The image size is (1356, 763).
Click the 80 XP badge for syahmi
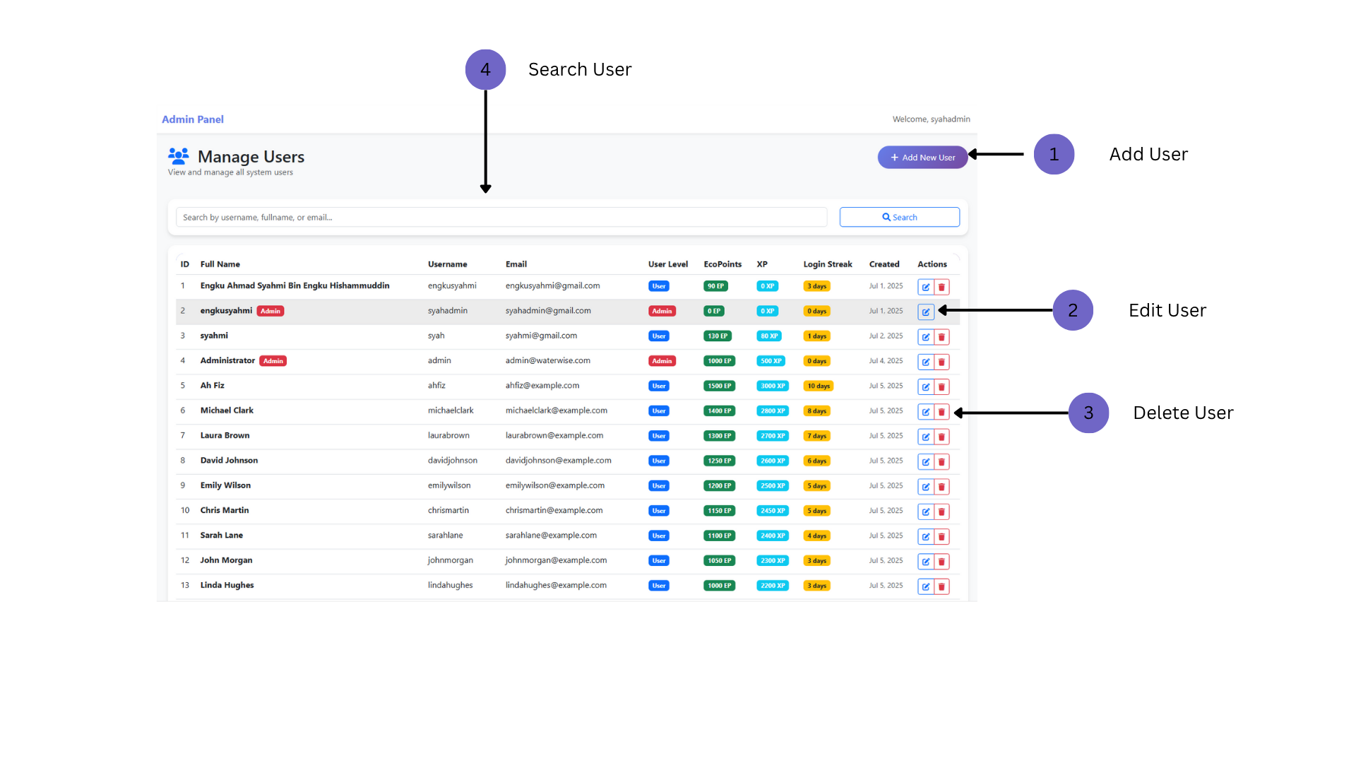point(769,336)
